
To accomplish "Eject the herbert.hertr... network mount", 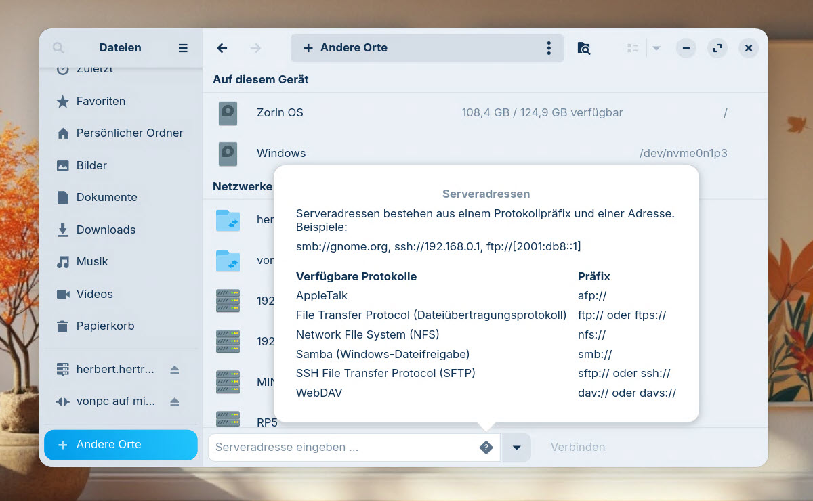I will click(x=175, y=370).
